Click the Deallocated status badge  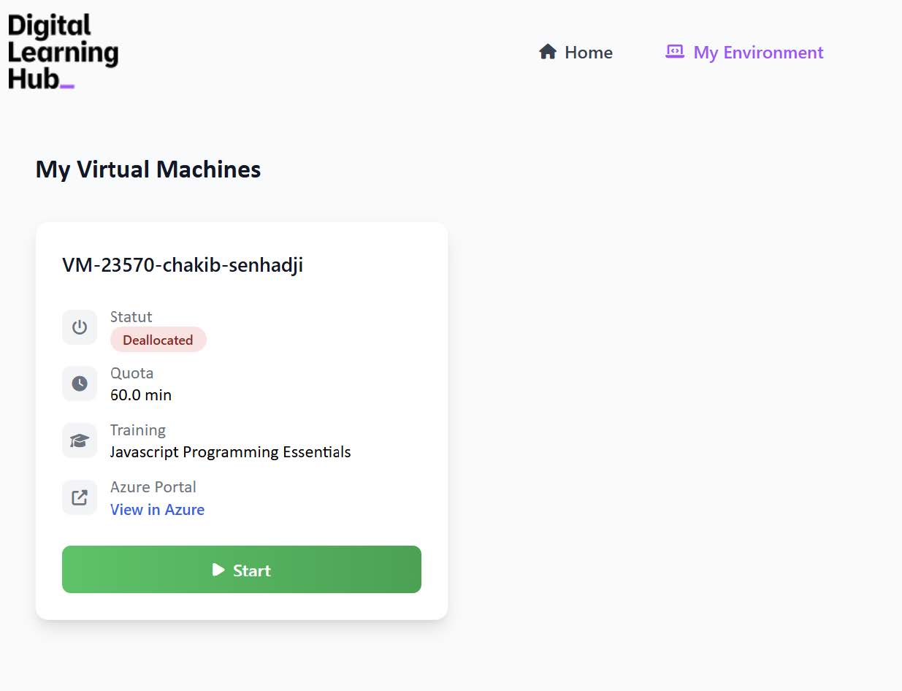(158, 340)
